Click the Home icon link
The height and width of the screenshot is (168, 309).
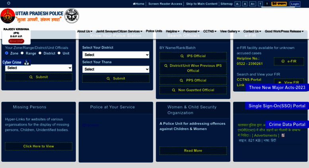coord(138,4)
